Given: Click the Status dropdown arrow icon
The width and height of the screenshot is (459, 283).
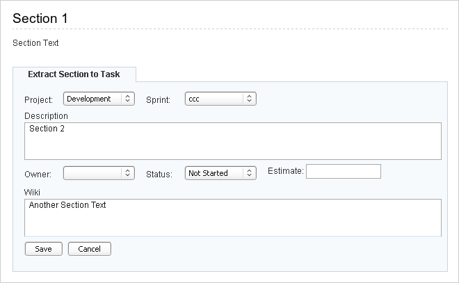Looking at the screenshot, I should (x=250, y=173).
